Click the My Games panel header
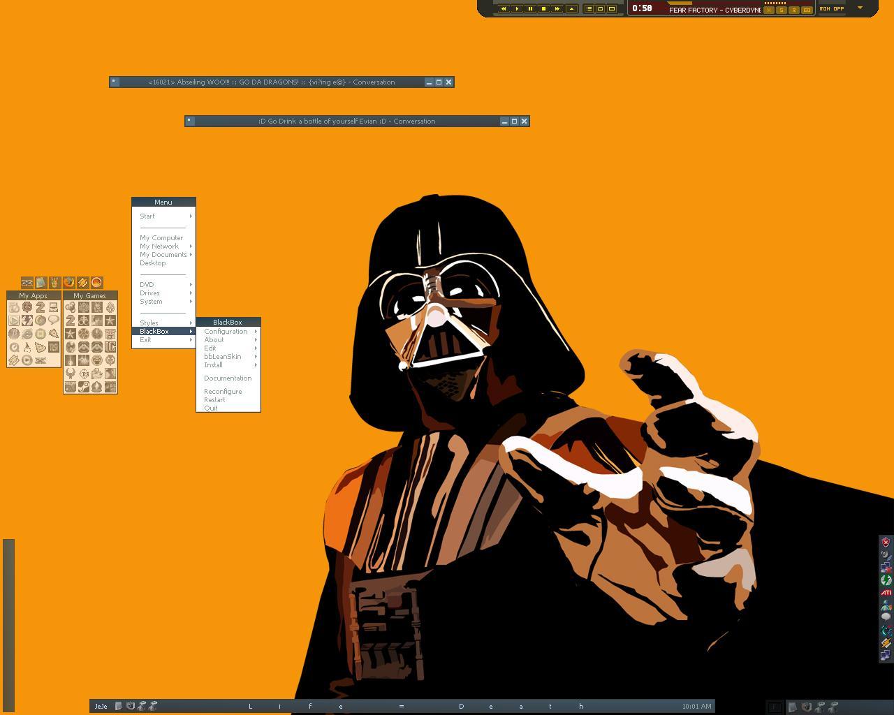This screenshot has height=715, width=894. pos(90,295)
